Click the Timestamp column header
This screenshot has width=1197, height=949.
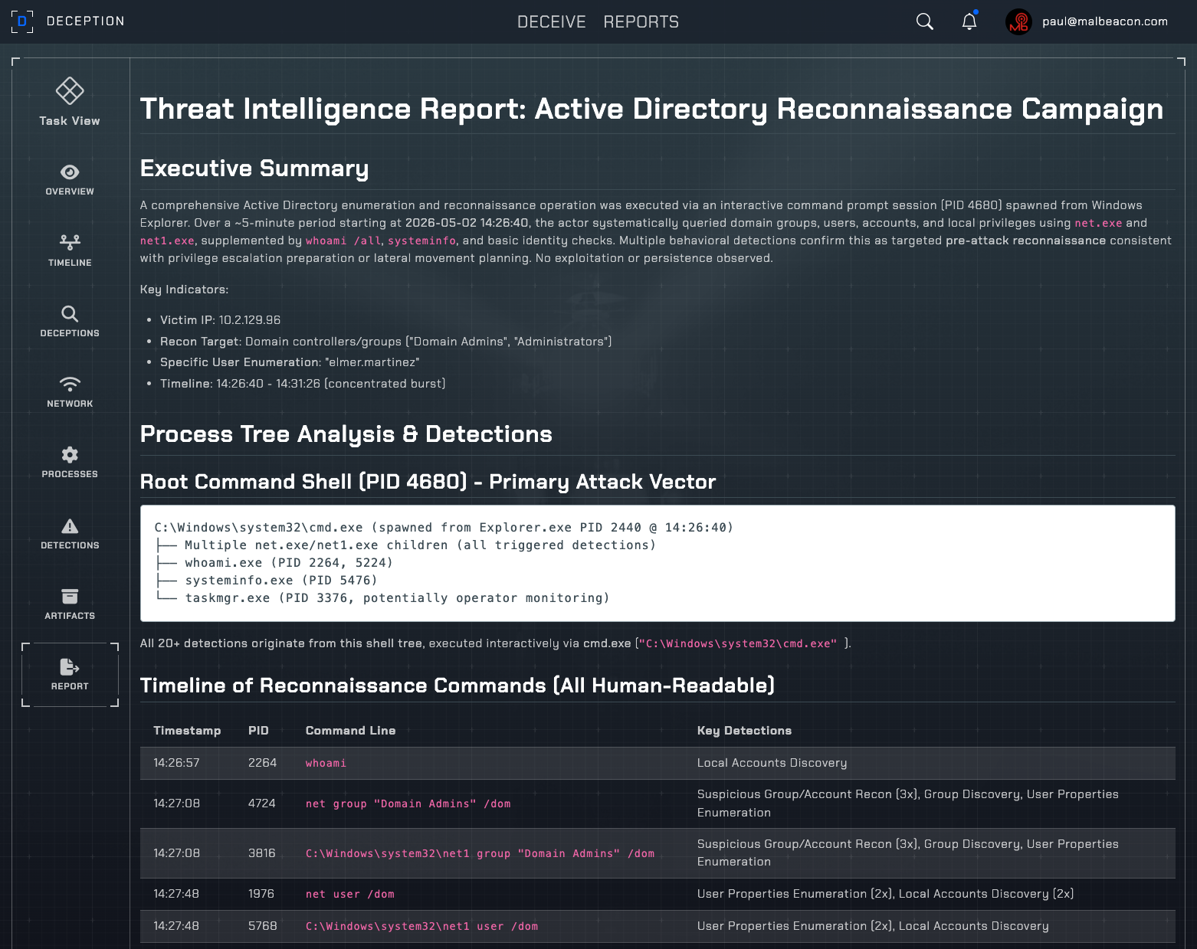(x=187, y=731)
